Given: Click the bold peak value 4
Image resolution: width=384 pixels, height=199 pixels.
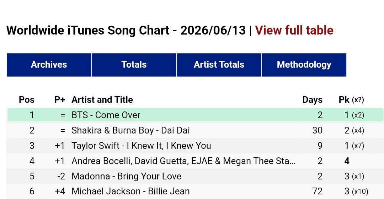Looking at the screenshot, I should pos(347,161).
